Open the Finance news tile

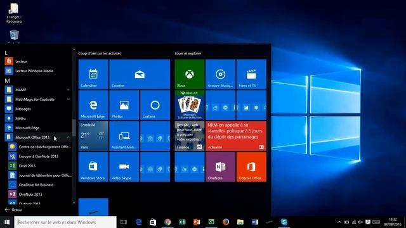pos(190,136)
